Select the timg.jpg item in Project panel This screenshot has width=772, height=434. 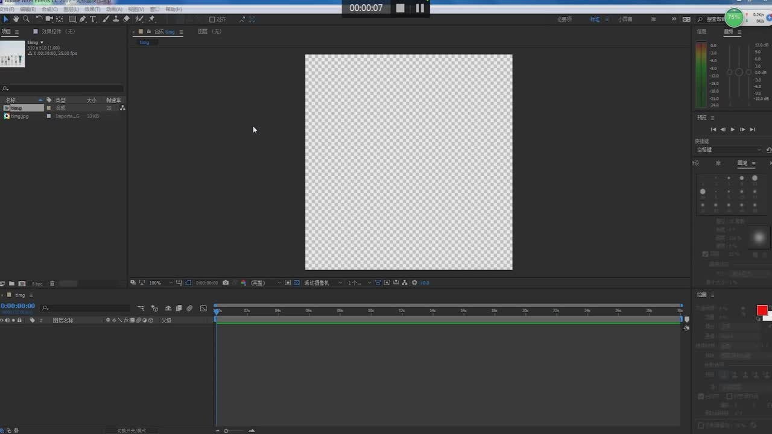click(x=19, y=116)
